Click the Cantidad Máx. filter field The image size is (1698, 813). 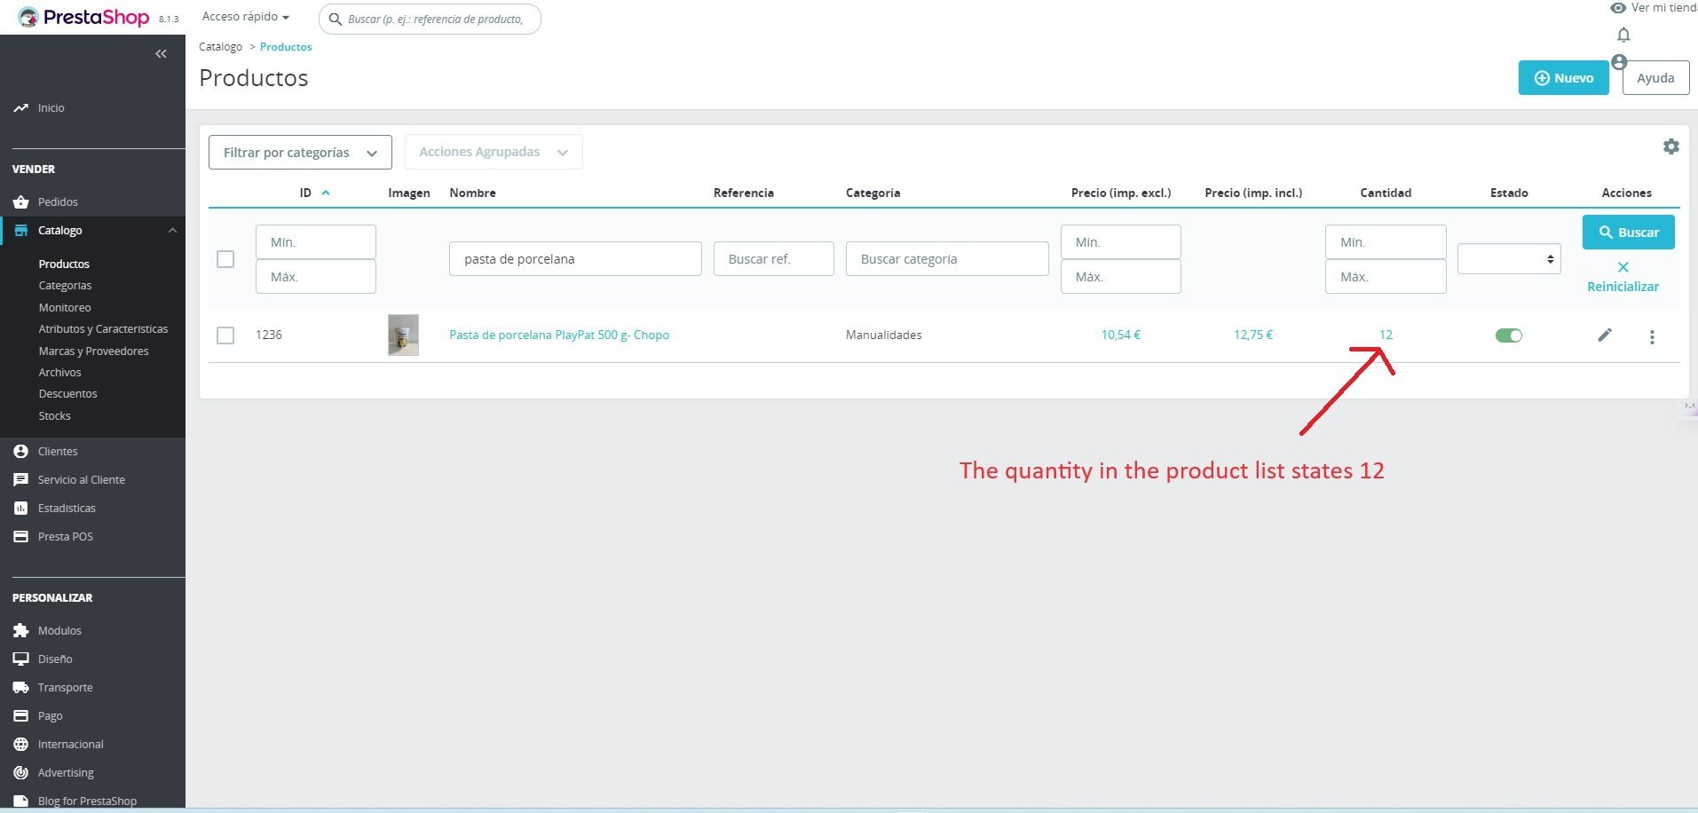pyautogui.click(x=1386, y=277)
